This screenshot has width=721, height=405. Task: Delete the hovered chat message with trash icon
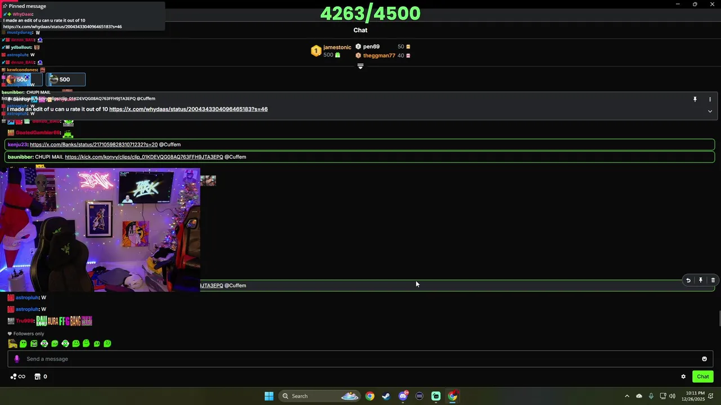713,280
